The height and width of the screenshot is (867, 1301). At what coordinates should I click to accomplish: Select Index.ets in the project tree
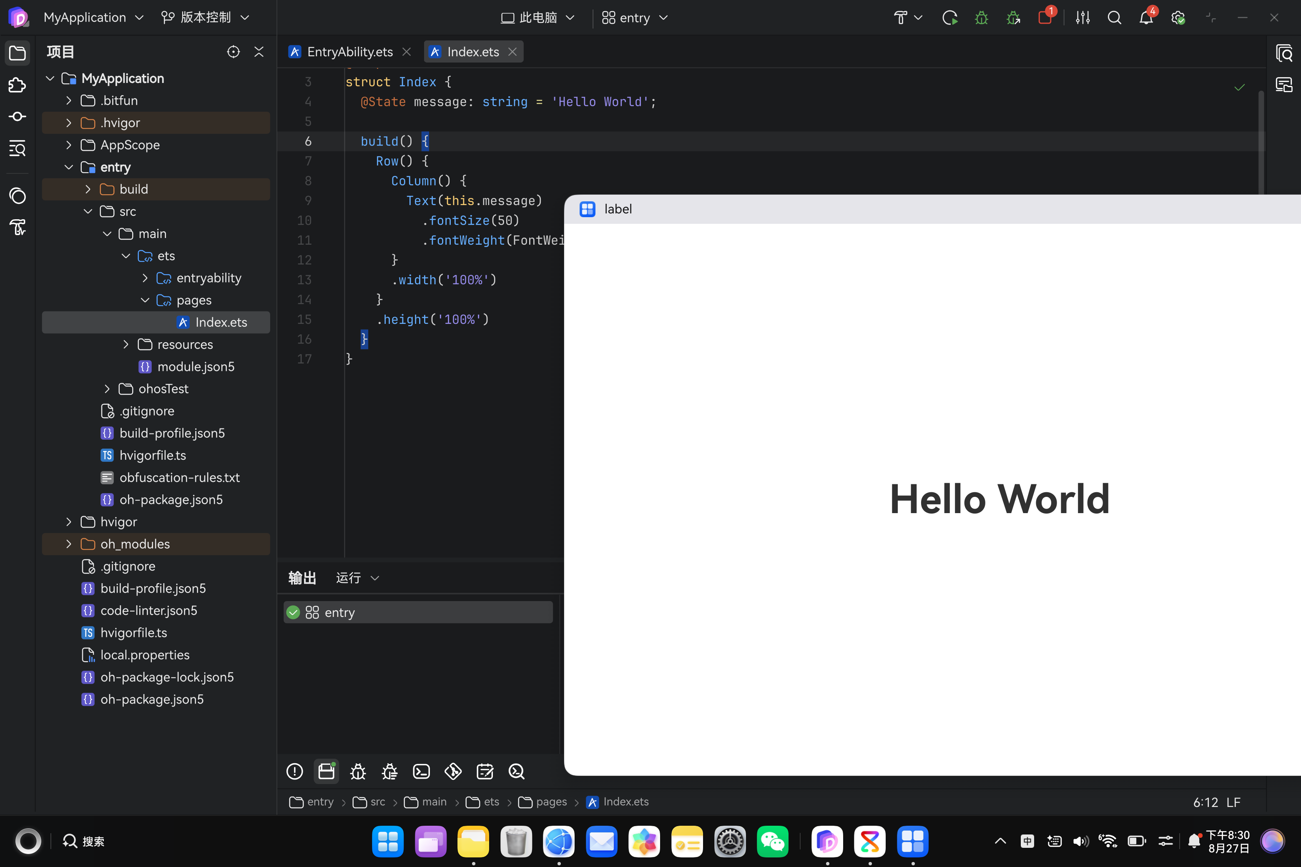pyautogui.click(x=156, y=322)
